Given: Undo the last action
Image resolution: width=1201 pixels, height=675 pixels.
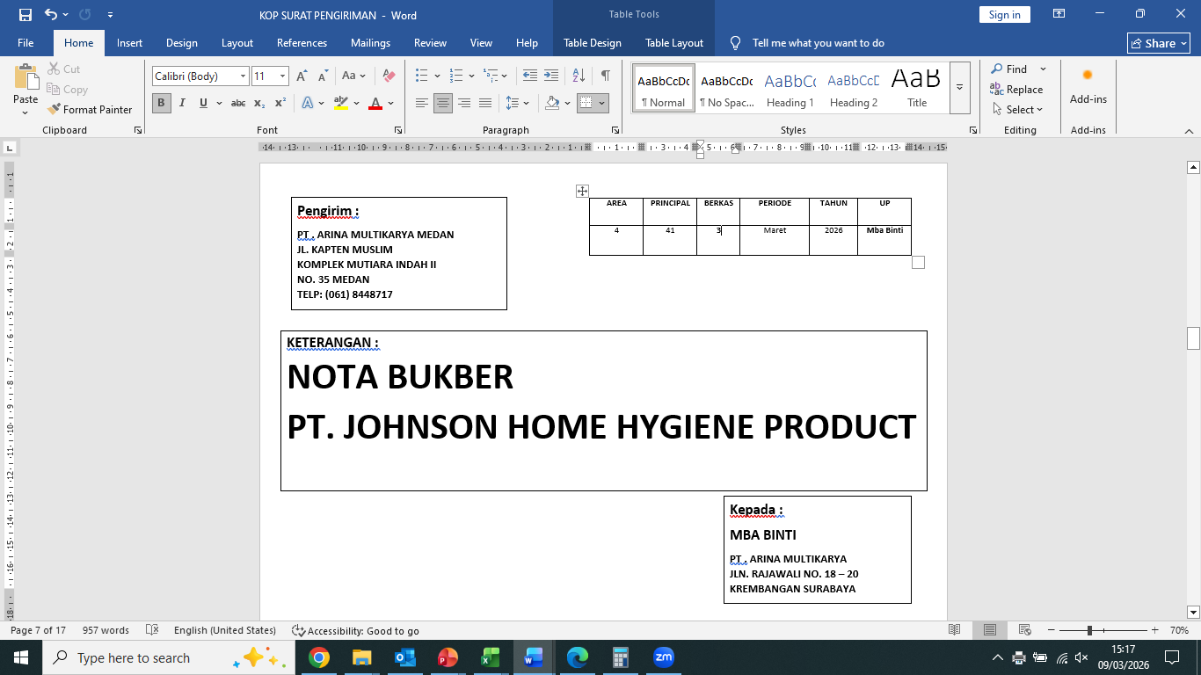Looking at the screenshot, I should point(51,15).
